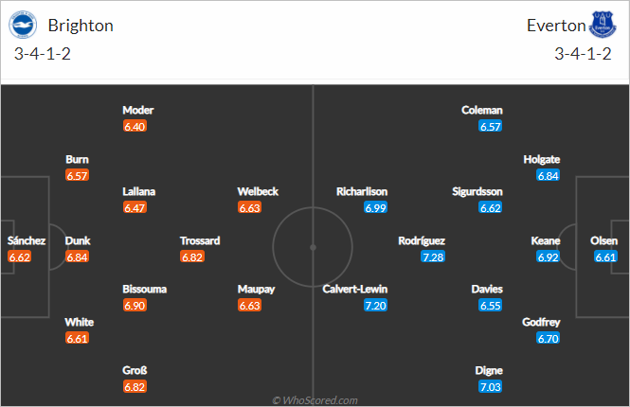Image resolution: width=630 pixels, height=407 pixels.
Task: Click Digne's 7.03 rating badge
Action: tap(490, 387)
